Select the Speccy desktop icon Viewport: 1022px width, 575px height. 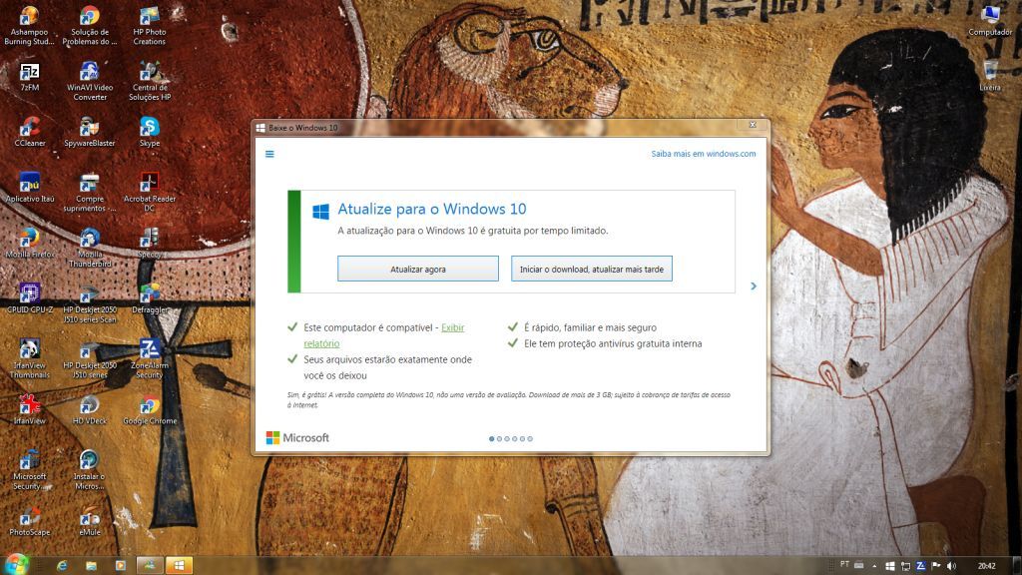150,244
